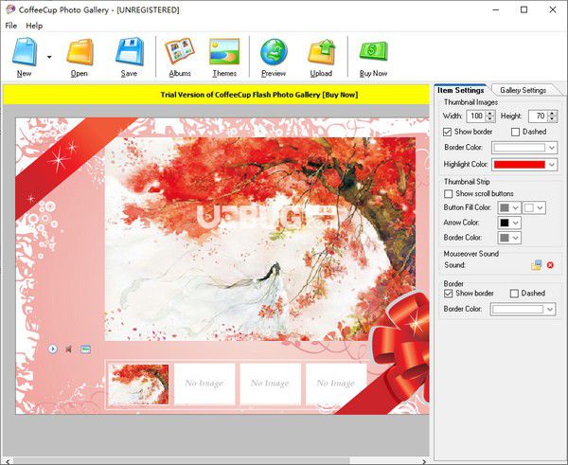Open the gray Button Fill Color dropdown
The width and height of the screenshot is (568, 465).
516,207
